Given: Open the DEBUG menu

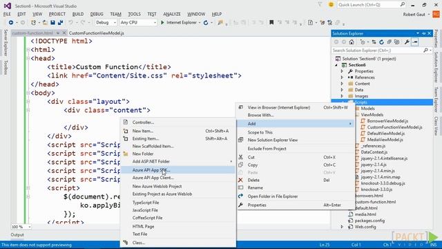Looking at the screenshot, I should click(97, 14).
